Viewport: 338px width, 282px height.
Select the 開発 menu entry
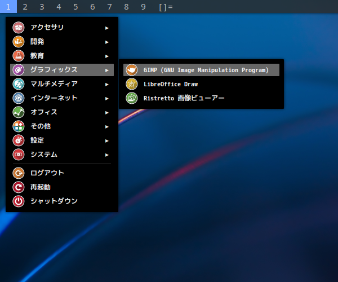point(62,42)
